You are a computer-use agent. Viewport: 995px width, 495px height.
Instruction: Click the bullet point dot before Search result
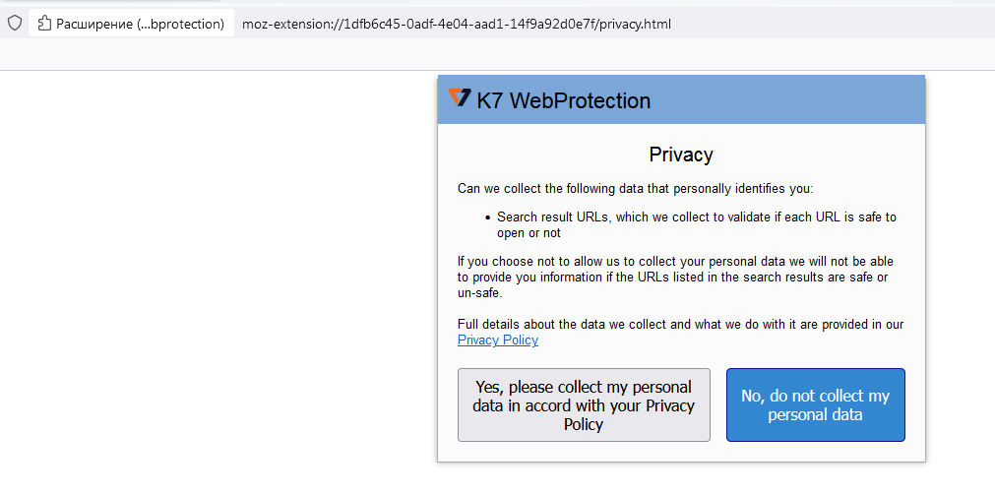tap(488, 217)
